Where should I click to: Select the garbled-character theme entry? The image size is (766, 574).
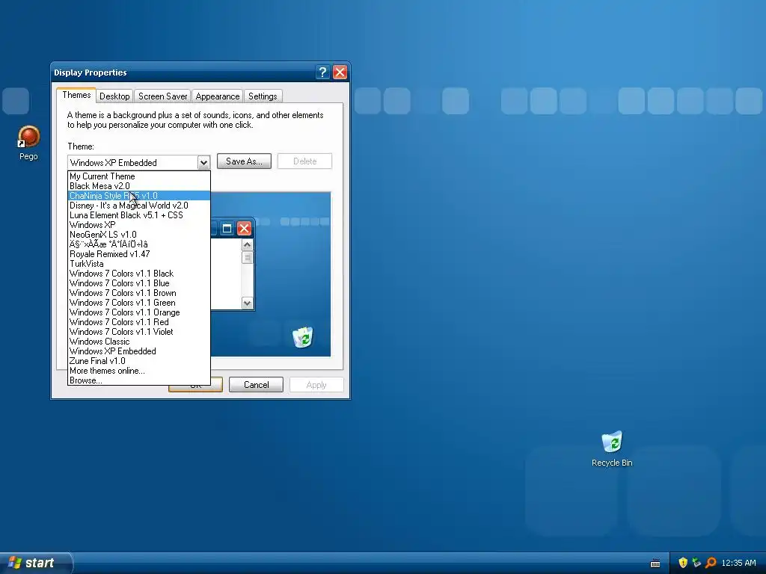[138, 244]
